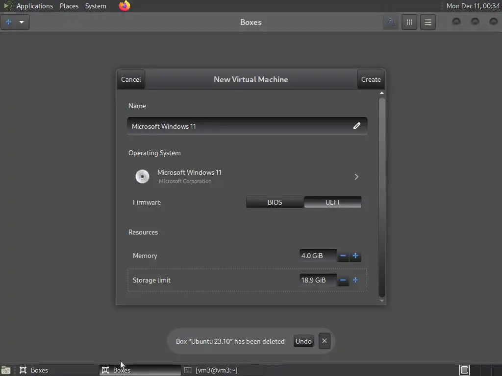The image size is (502, 376).
Task: Open the Applications menu
Action: (x=35, y=6)
